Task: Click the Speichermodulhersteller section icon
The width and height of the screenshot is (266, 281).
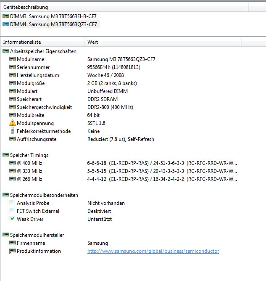Action: pos(6,235)
